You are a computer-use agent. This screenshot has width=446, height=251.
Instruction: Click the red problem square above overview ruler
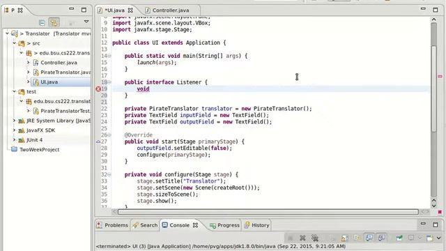pos(440,212)
